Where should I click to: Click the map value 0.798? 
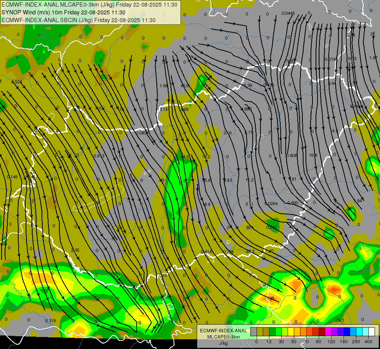[228, 252]
